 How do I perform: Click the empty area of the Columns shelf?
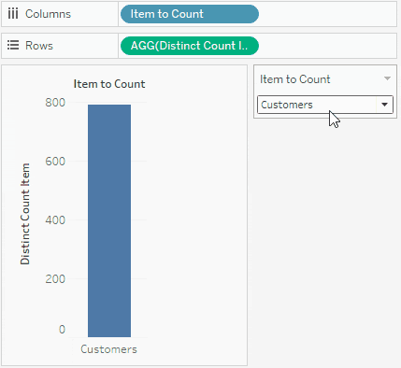327,14
